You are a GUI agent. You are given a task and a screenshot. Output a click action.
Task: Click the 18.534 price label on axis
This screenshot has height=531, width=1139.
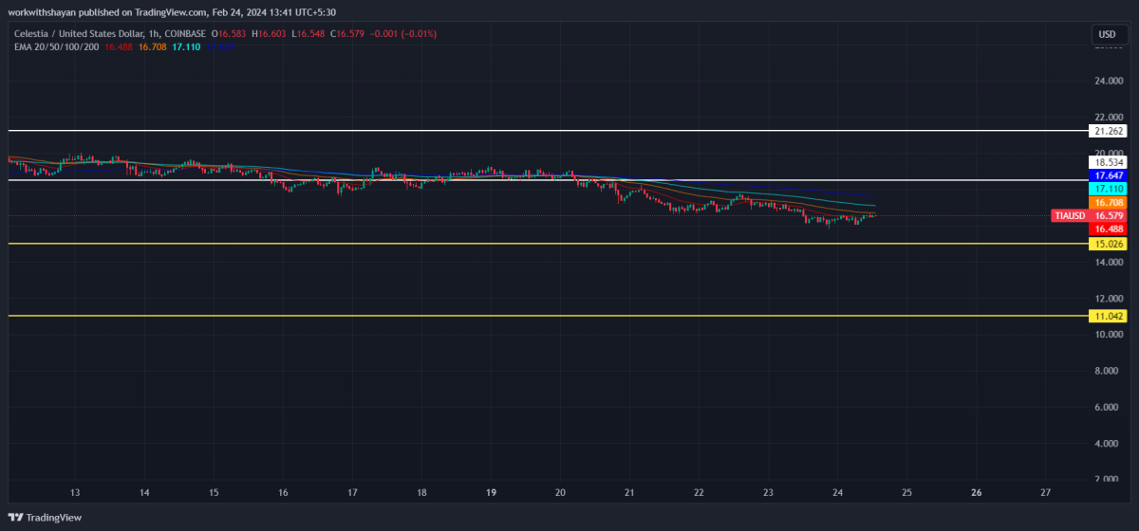point(1109,163)
